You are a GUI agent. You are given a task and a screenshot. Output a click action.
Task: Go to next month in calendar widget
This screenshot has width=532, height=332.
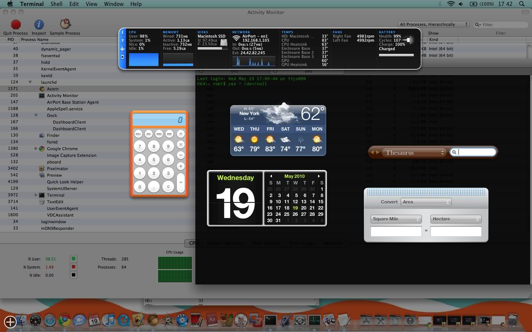tap(319, 176)
